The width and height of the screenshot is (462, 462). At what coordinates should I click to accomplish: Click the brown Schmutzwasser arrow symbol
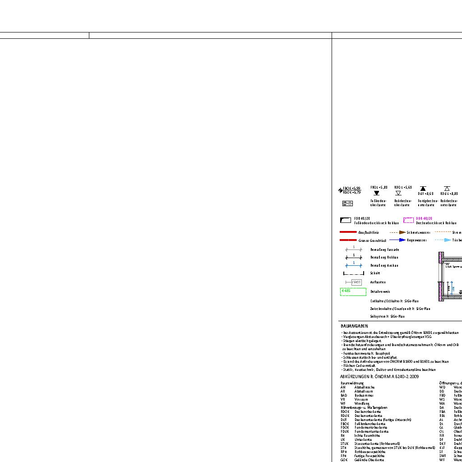397,232
